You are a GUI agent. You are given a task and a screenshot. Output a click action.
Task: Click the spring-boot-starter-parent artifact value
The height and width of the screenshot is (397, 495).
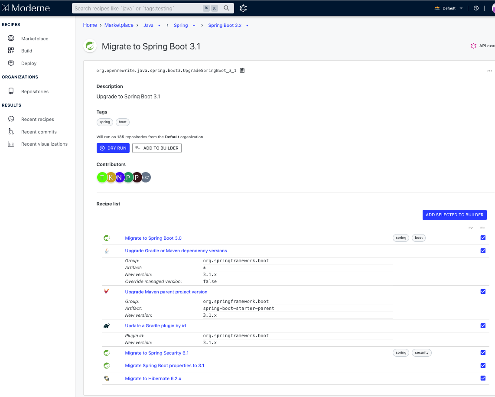238,308
